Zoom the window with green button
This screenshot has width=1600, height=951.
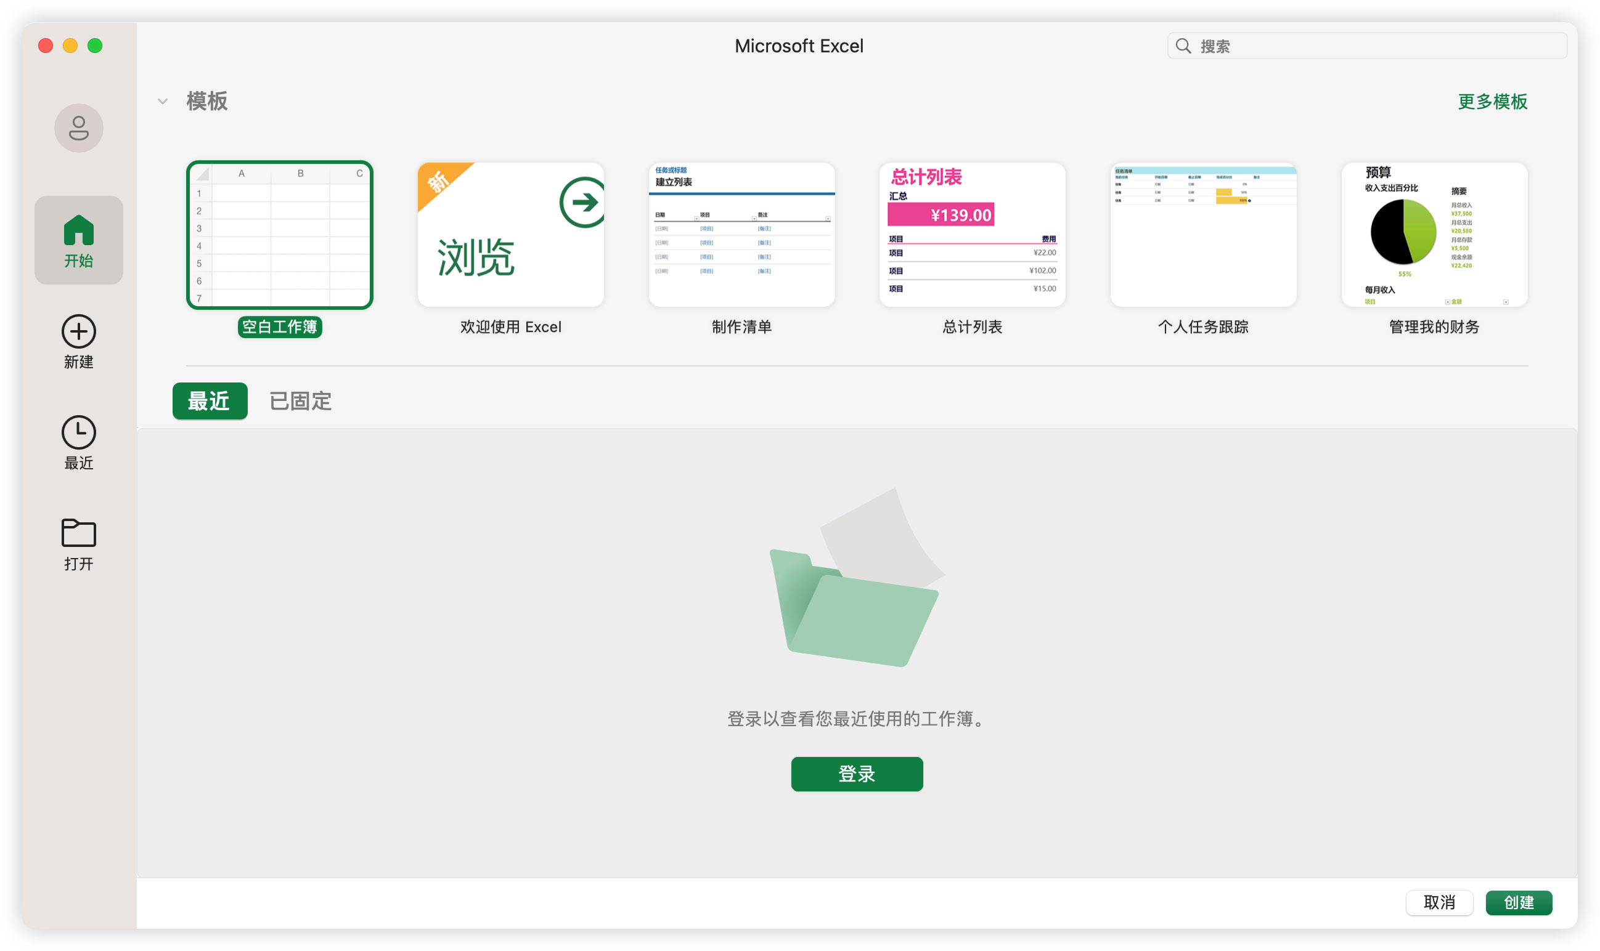95,46
